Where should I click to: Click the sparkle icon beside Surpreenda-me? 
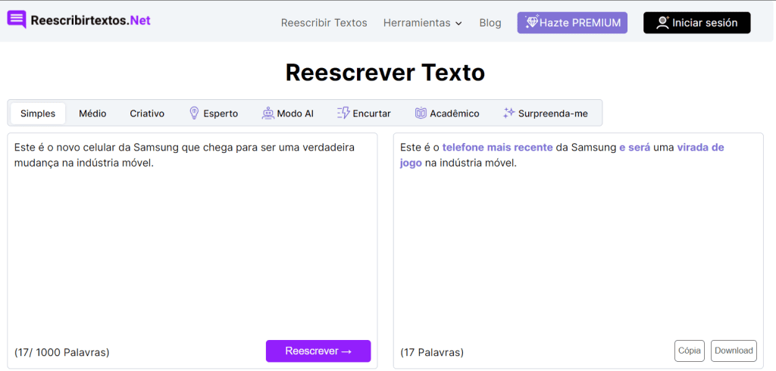pyautogui.click(x=508, y=114)
